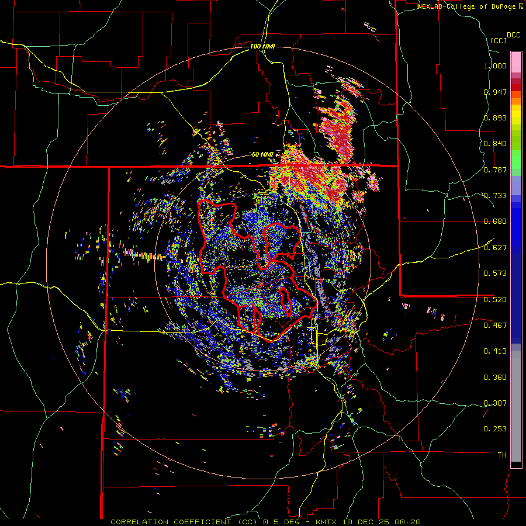526x526 pixels.
Task: Click the DCC product label
Action: click(513, 35)
